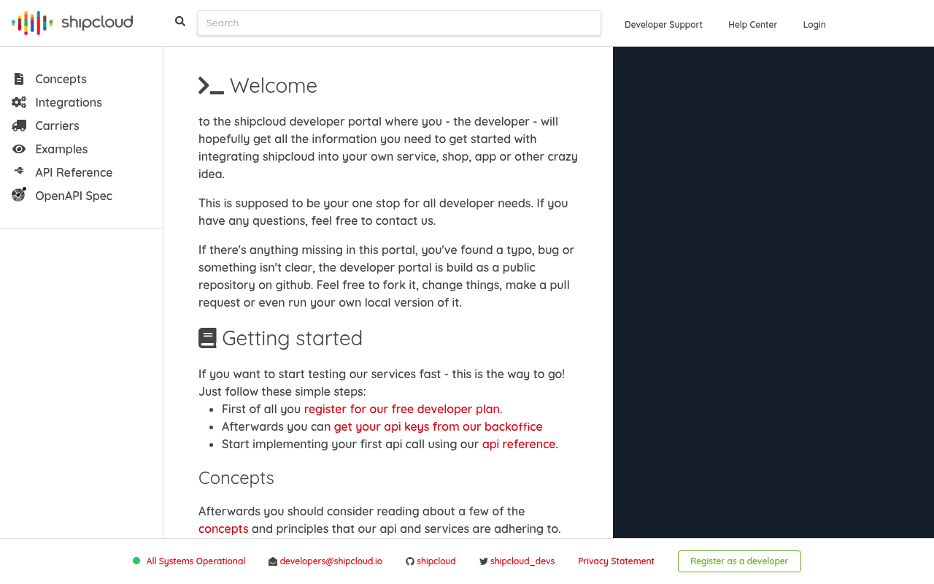This screenshot has height=584, width=934.
Task: Open the Integrations sidebar section
Action: coord(69,102)
